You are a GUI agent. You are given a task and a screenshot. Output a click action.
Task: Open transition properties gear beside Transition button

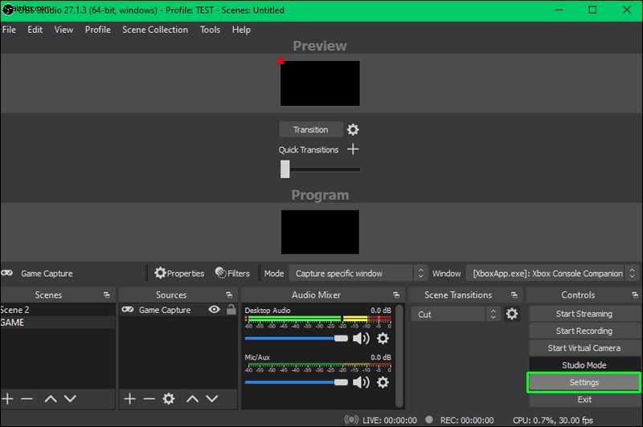(x=353, y=130)
